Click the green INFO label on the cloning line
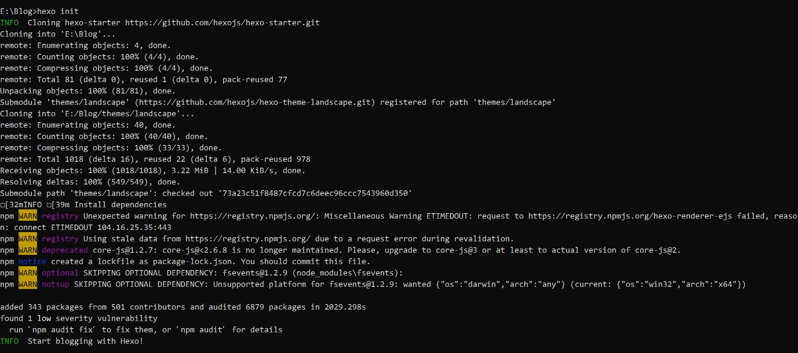This screenshot has height=353, width=798. (9, 23)
